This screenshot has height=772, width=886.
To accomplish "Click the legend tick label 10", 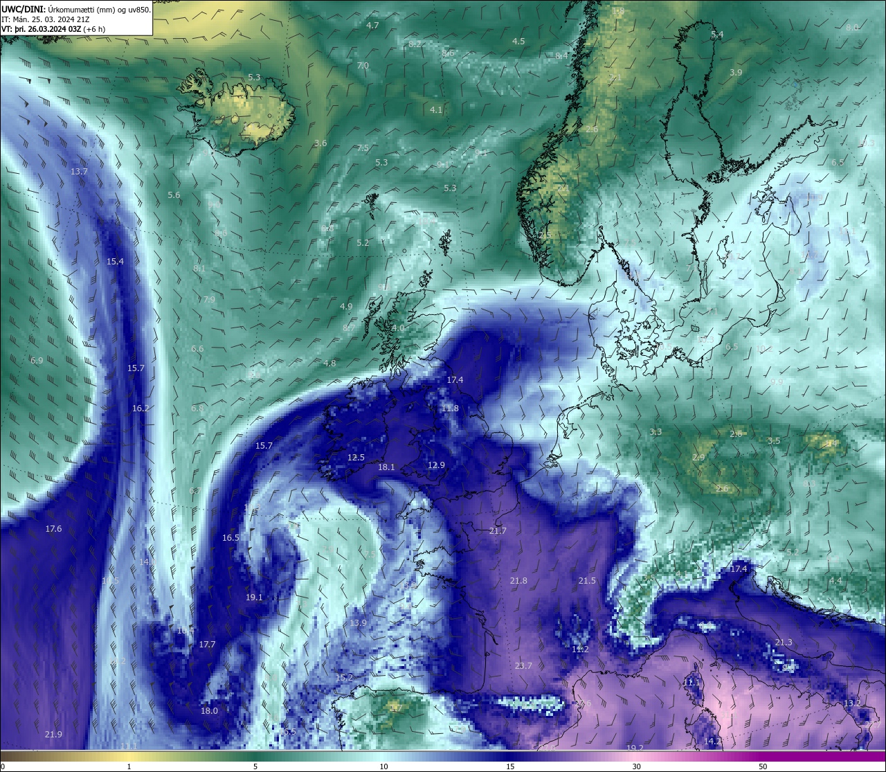I will [x=383, y=766].
